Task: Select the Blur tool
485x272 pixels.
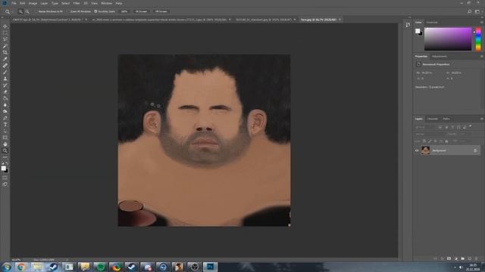Action: (5, 105)
